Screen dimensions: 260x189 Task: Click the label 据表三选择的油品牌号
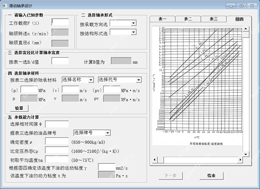[x=33, y=133]
